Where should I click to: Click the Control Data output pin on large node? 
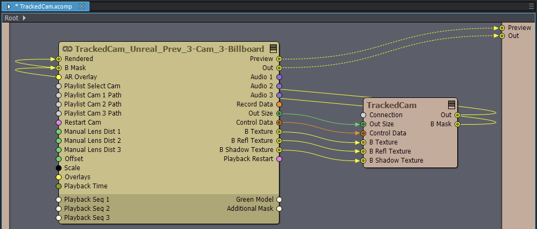pyautogui.click(x=279, y=122)
